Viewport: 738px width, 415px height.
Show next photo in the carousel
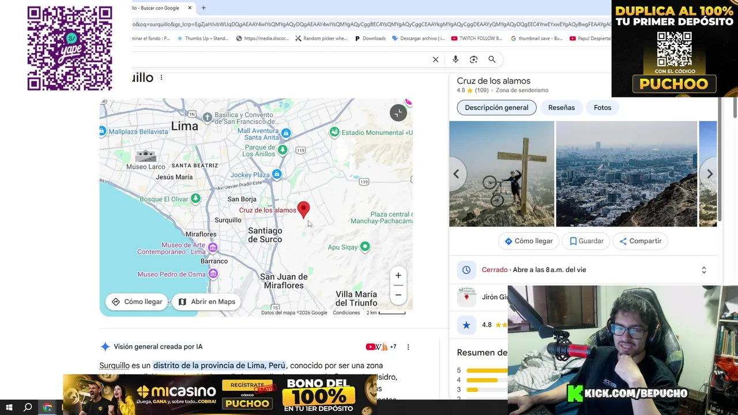coord(710,173)
